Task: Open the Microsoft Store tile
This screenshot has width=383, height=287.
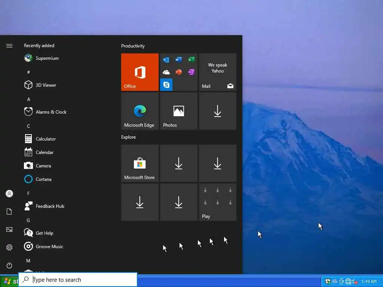Action: pos(140,163)
